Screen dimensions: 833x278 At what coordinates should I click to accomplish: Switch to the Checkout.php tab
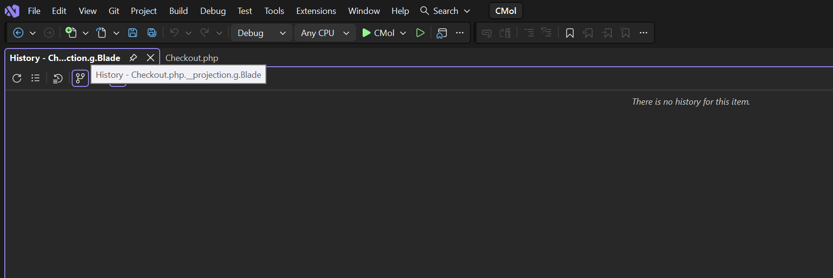192,58
